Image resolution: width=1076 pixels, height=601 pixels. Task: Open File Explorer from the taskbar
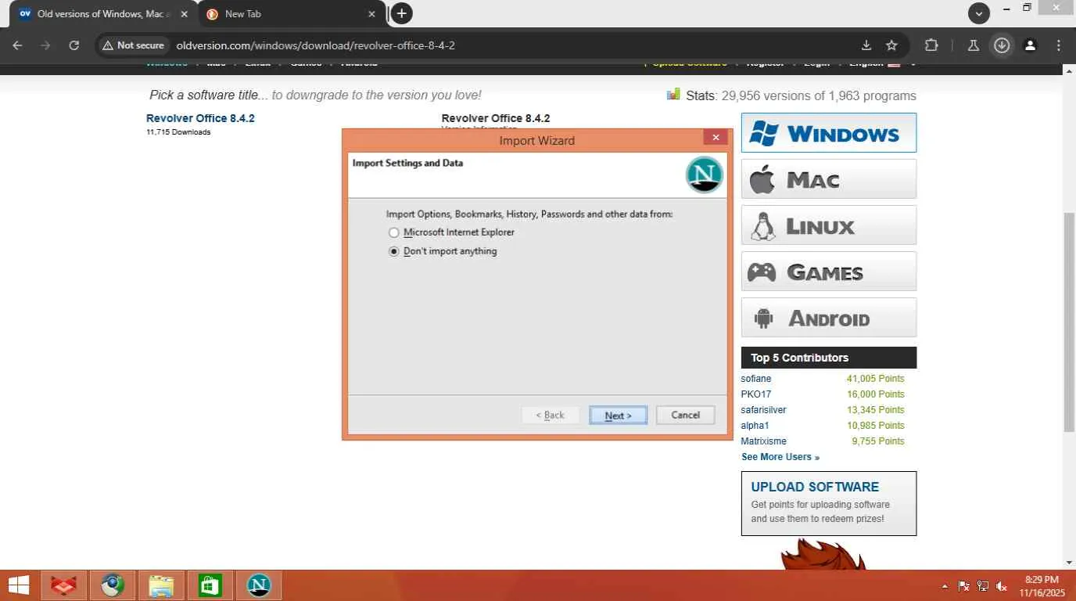pos(161,585)
